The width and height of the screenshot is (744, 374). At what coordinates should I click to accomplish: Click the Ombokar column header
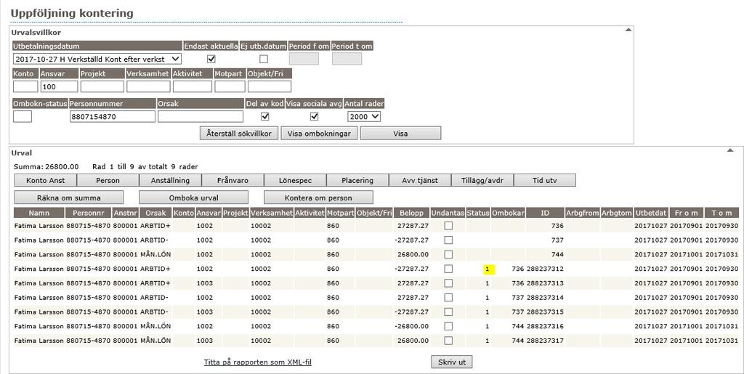[508, 213]
